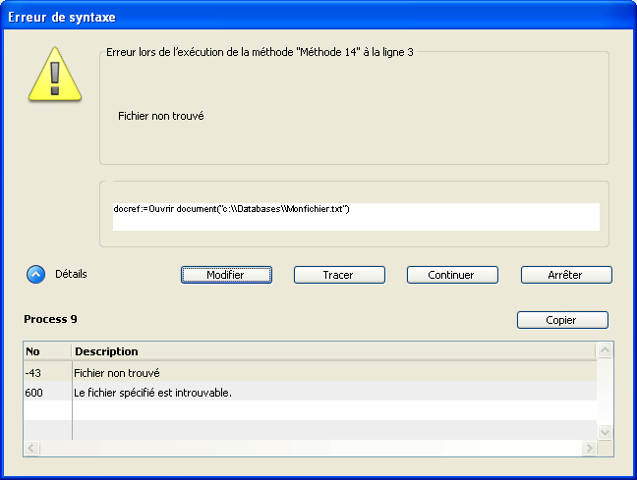This screenshot has width=637, height=480.
Task: Click the 'Le fichier spécifié est introuvable' description
Action: coord(152,392)
